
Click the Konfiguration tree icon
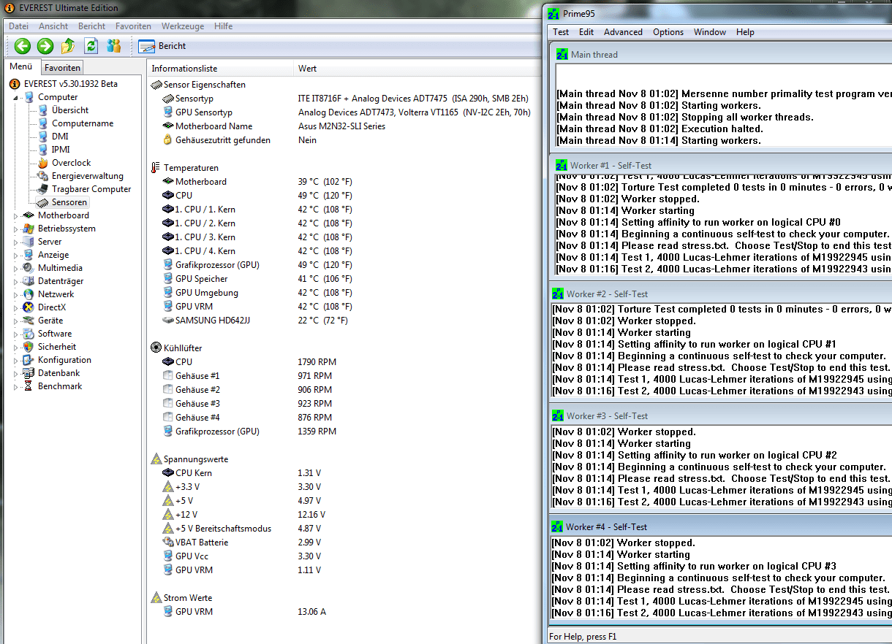click(x=29, y=360)
